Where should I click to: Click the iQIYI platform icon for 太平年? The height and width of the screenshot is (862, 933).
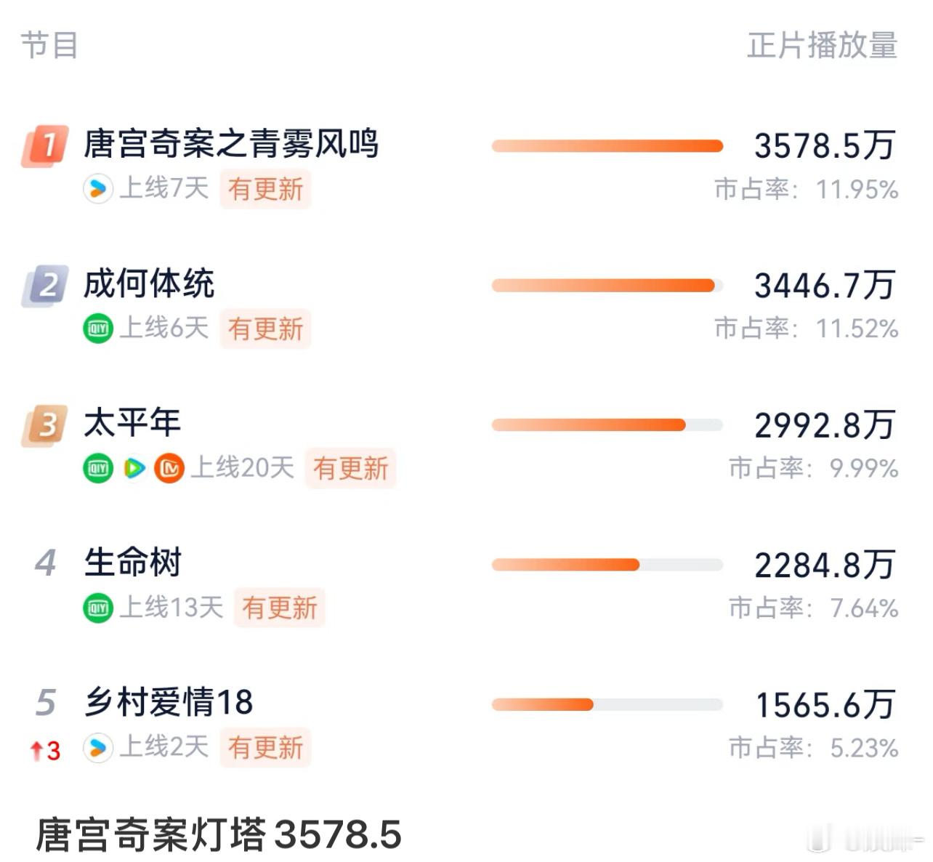(99, 469)
